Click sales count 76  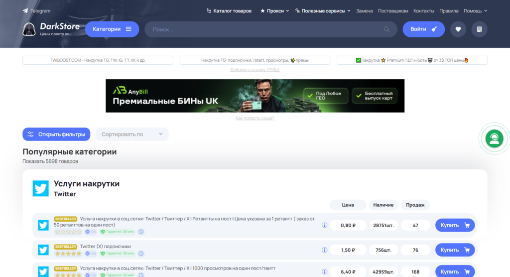coord(415,250)
